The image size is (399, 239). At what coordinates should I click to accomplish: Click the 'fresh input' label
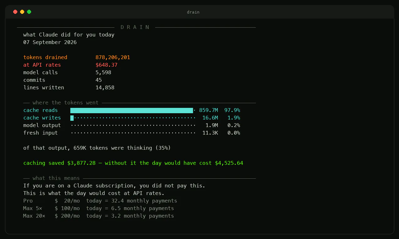[41, 133]
